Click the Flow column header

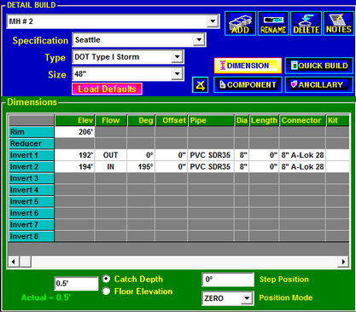tap(111, 120)
